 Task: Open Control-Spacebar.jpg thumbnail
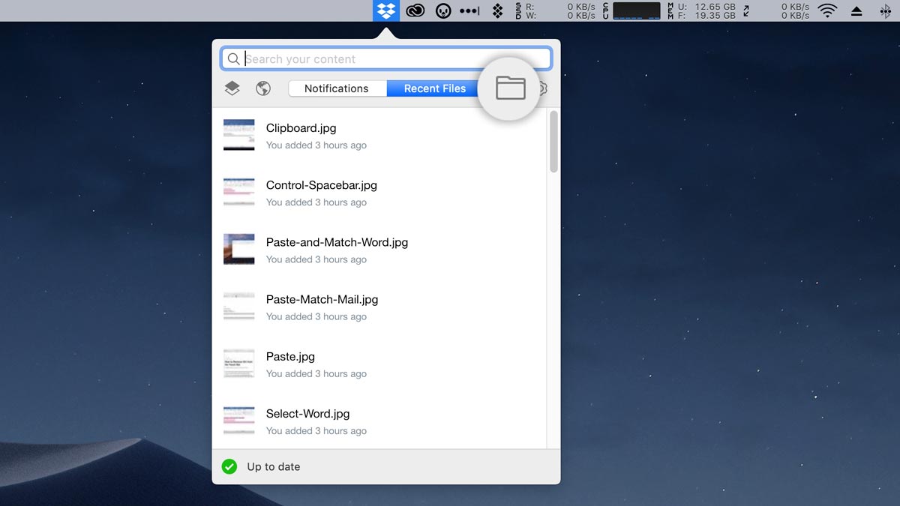(x=238, y=192)
